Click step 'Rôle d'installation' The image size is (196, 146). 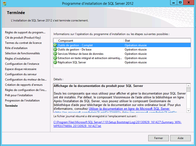[16, 48]
